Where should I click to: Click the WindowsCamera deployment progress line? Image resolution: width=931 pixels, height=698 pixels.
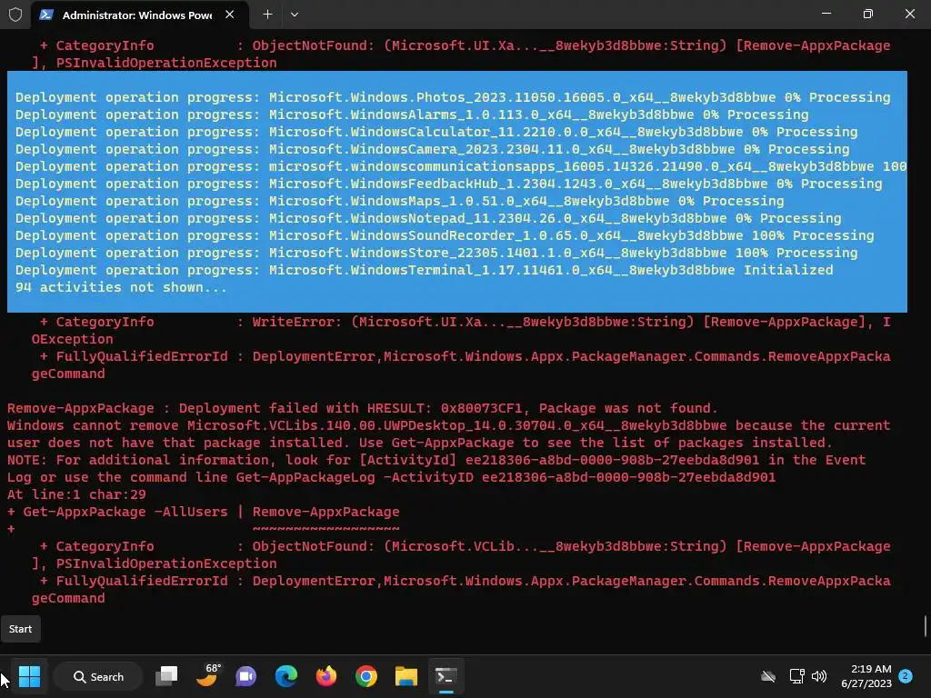[432, 149]
